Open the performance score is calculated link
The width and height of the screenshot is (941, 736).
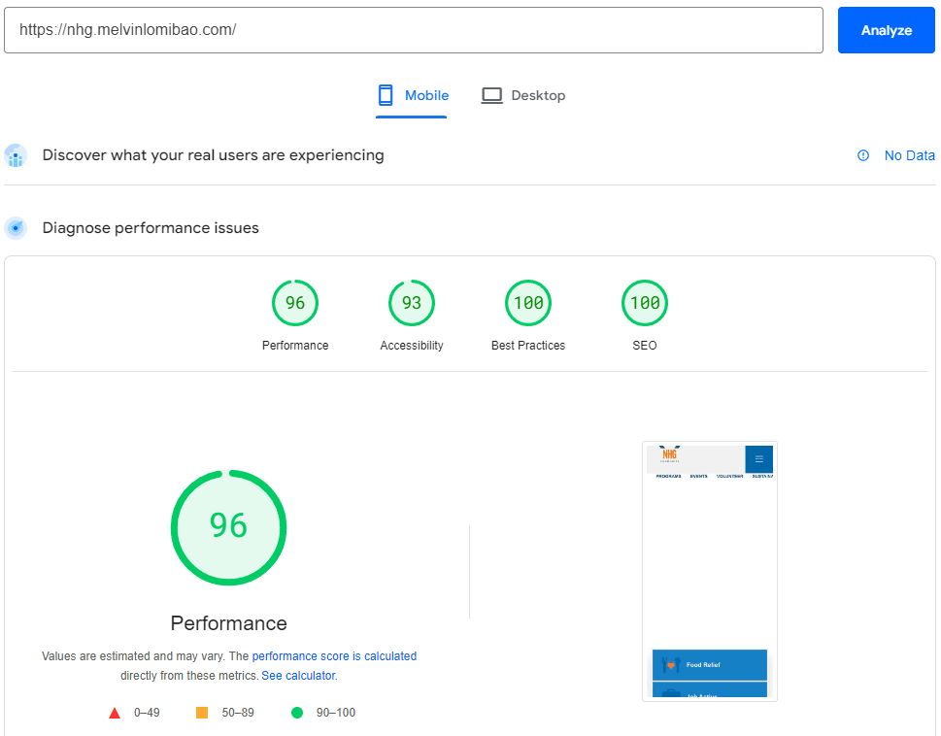click(x=334, y=655)
